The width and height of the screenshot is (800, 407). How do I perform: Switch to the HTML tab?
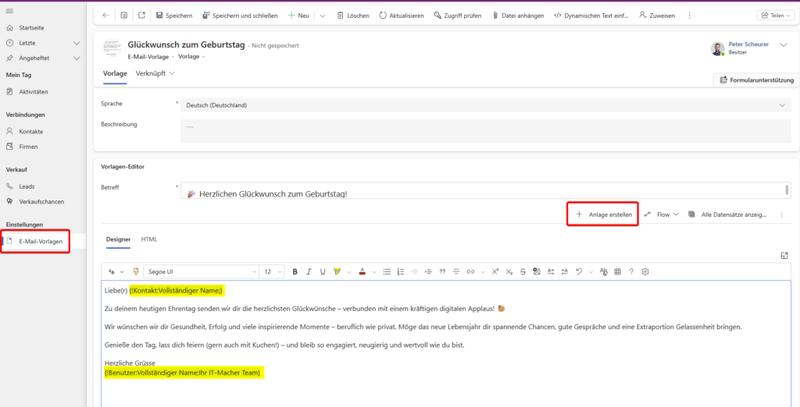149,239
